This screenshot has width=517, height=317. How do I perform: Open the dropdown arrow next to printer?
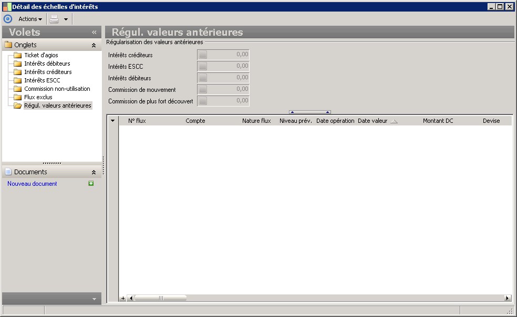[x=66, y=19]
